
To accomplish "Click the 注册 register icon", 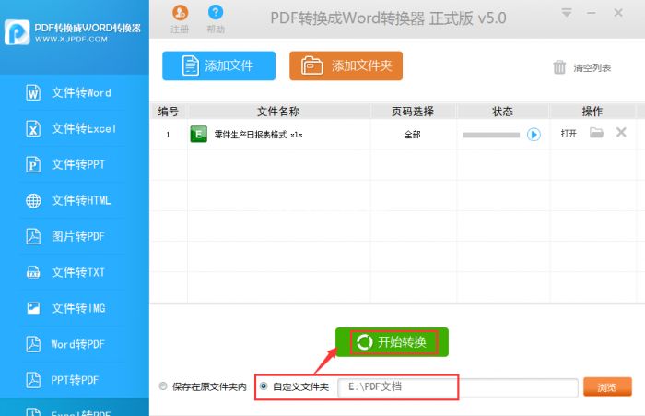I will 181,13.
